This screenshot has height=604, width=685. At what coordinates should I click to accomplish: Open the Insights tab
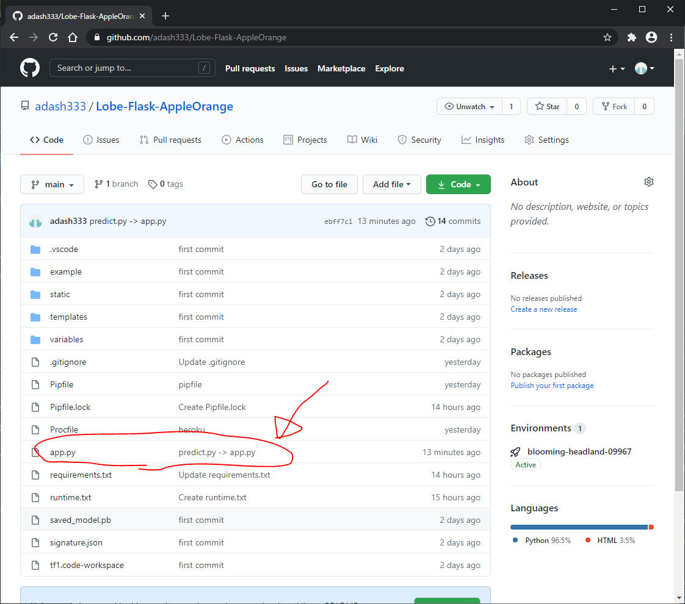click(x=483, y=140)
